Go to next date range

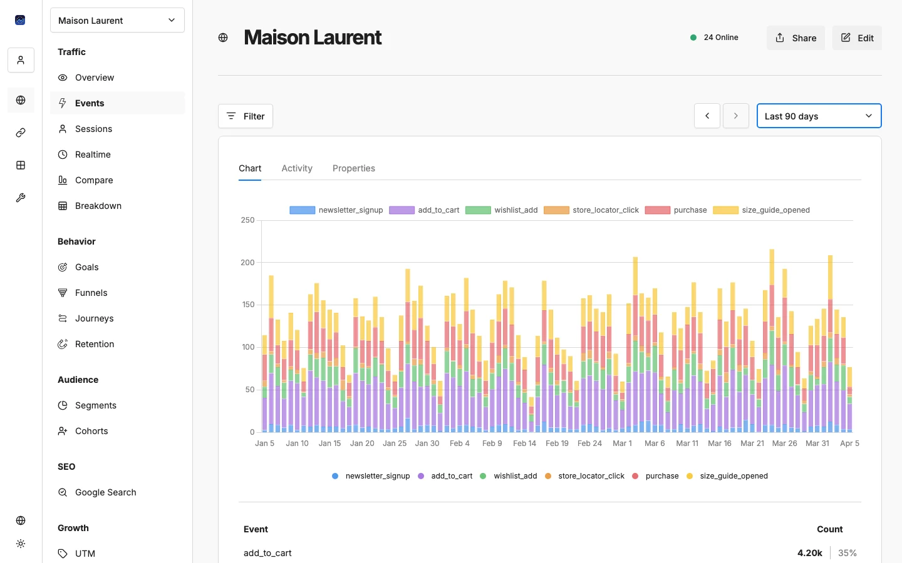click(x=736, y=116)
